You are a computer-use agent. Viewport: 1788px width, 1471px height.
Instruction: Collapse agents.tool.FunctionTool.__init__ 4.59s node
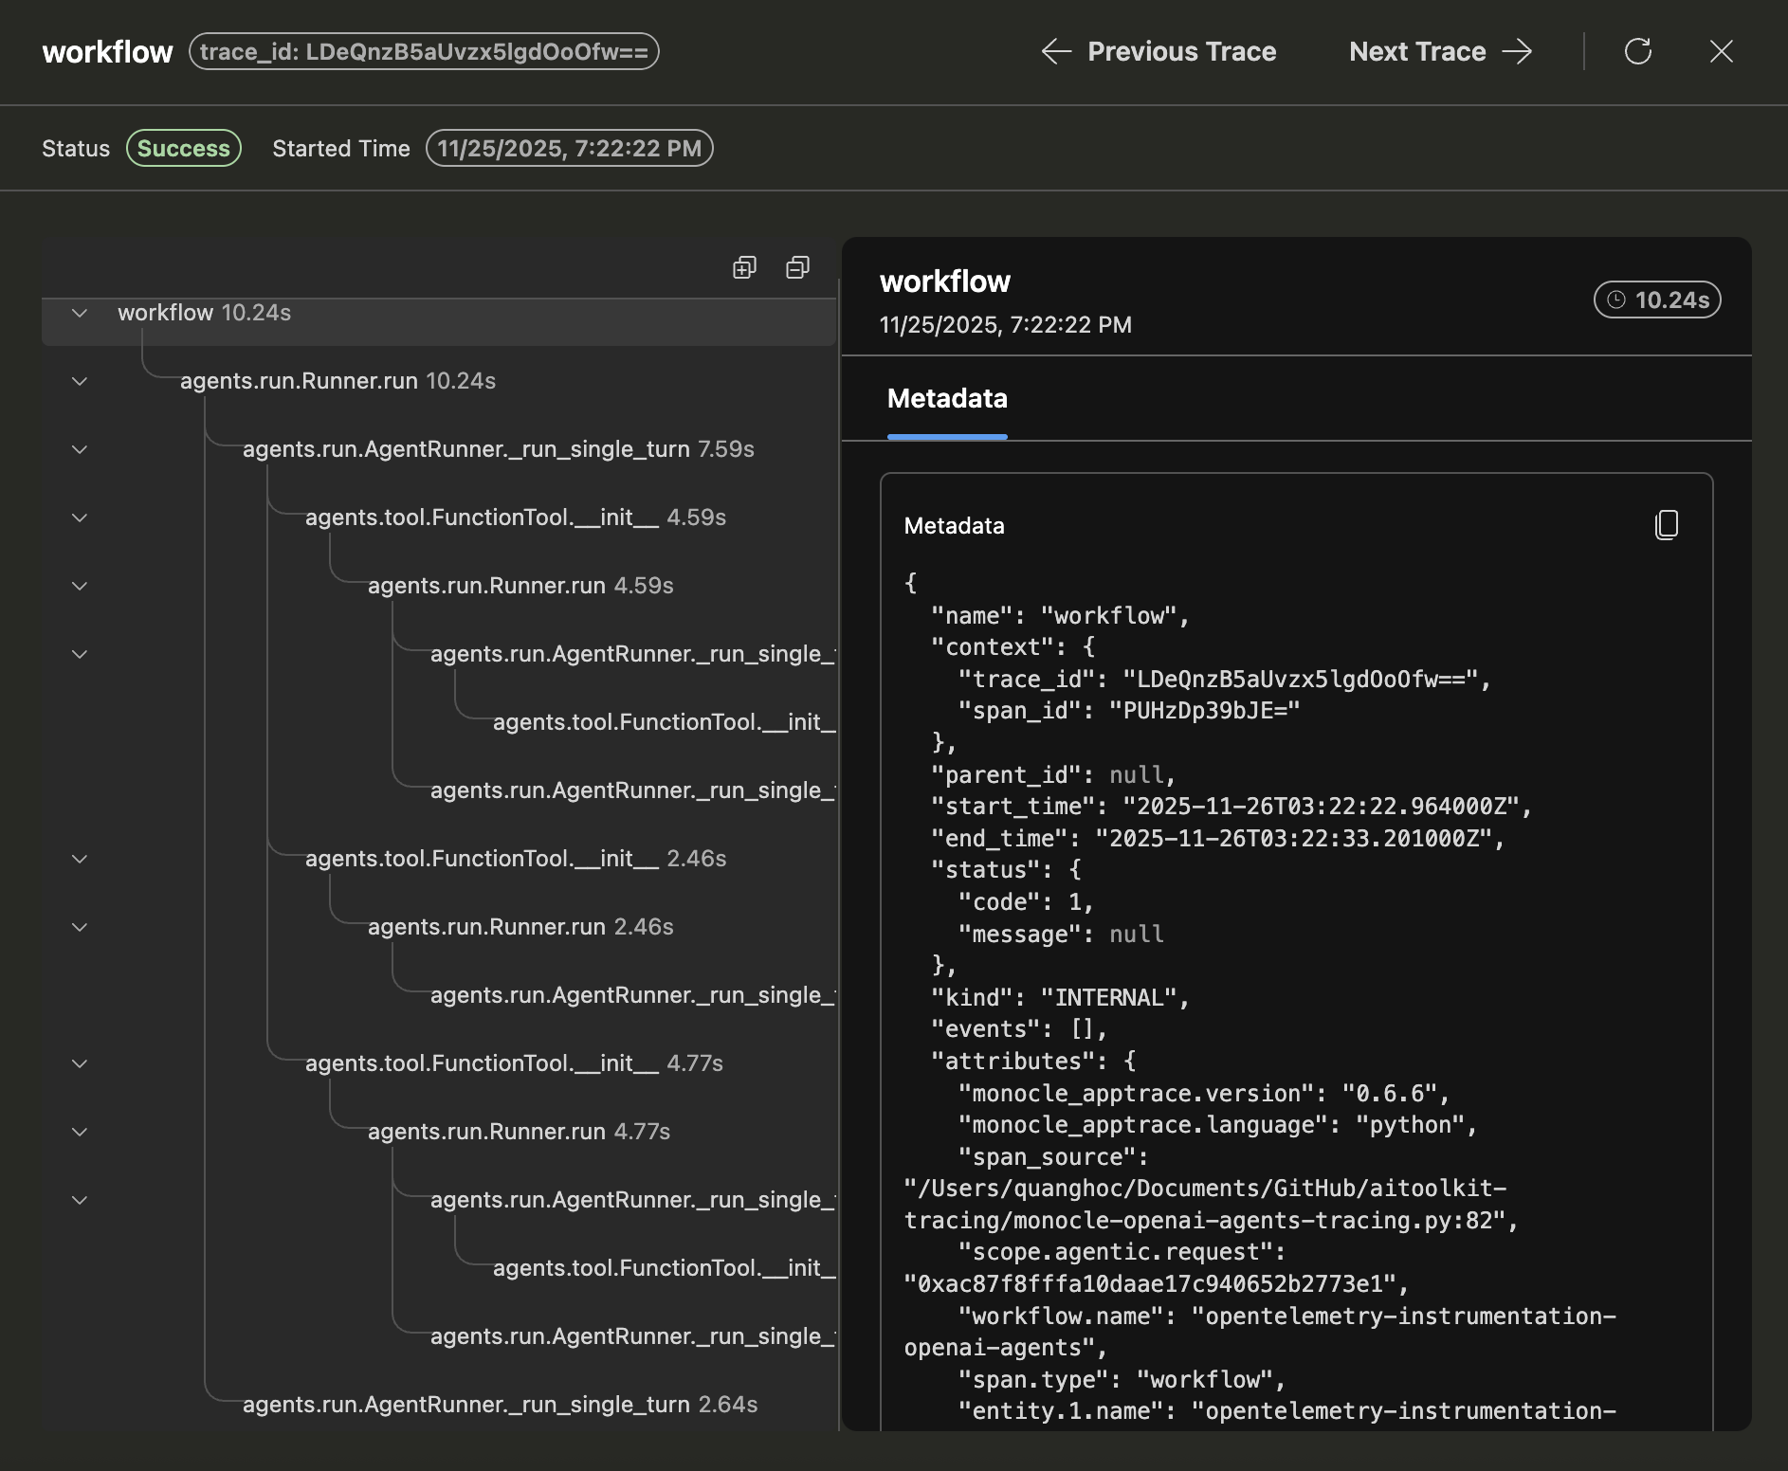pyautogui.click(x=80, y=518)
